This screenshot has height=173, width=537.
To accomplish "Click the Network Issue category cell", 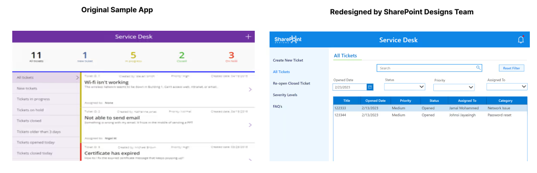I will 499,108.
